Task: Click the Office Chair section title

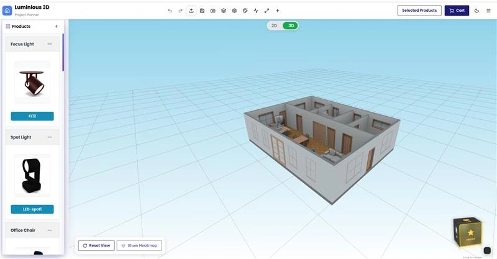Action: (x=23, y=230)
